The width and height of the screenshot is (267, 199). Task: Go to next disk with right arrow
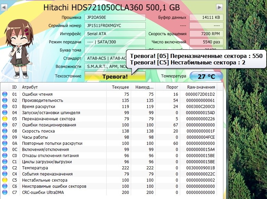coord(219,7)
